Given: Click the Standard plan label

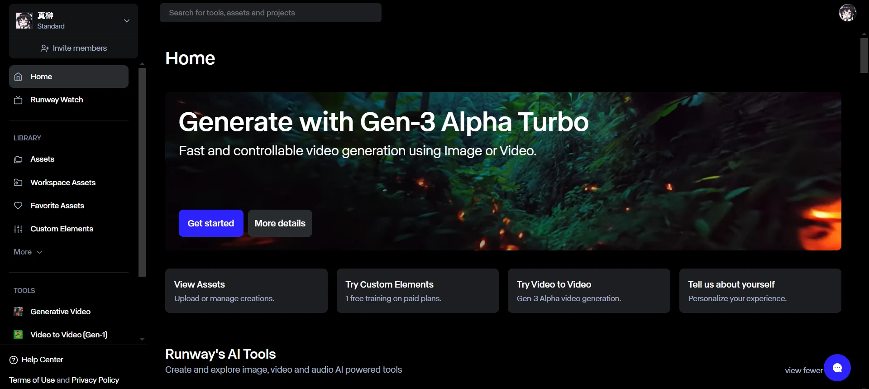Looking at the screenshot, I should point(51,26).
